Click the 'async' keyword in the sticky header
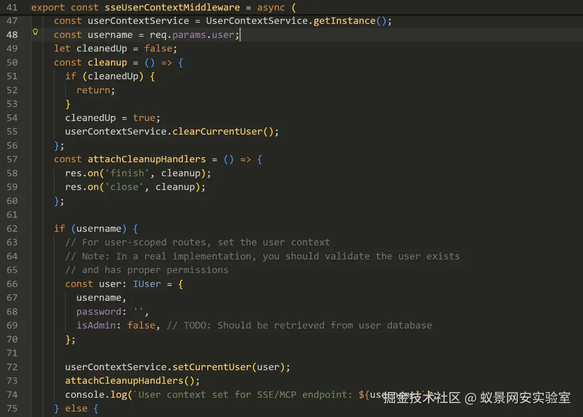583x417 pixels. (271, 7)
